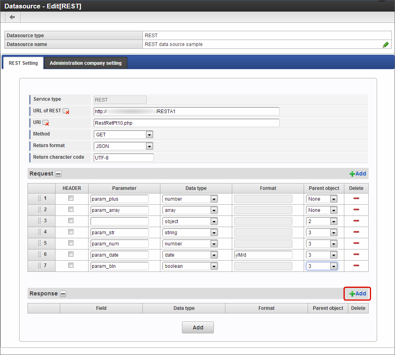Collapse the Request section
Image resolution: width=395 pixels, height=355 pixels.
click(x=58, y=174)
